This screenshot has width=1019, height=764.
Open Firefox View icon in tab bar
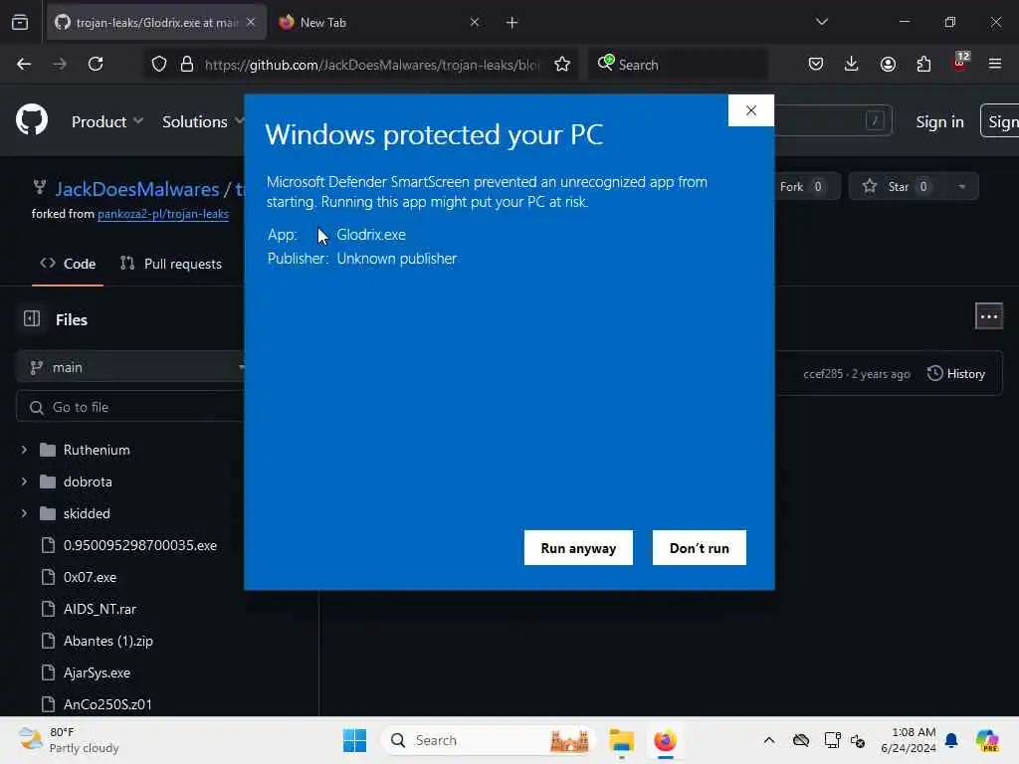click(20, 22)
